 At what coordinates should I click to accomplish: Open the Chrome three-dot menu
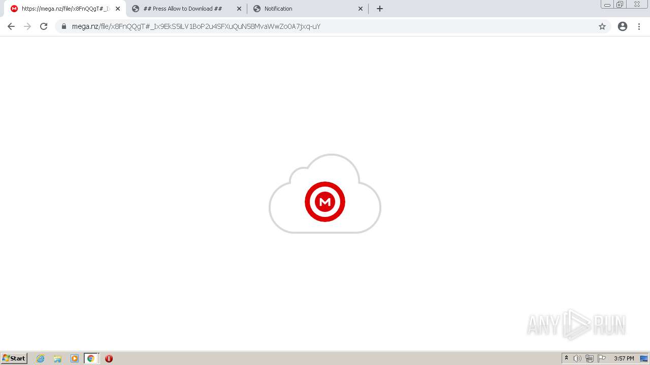click(639, 26)
